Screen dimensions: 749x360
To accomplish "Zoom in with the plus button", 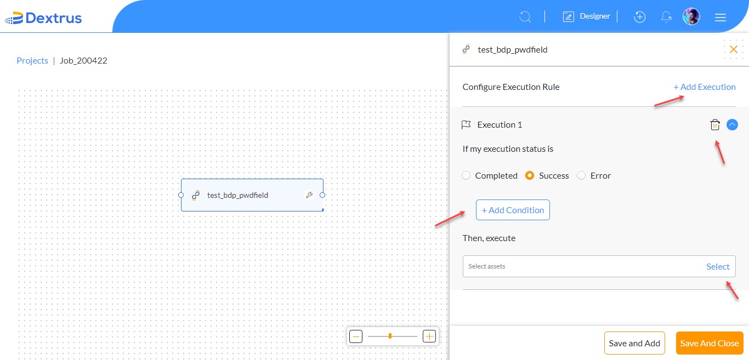I will pos(429,336).
